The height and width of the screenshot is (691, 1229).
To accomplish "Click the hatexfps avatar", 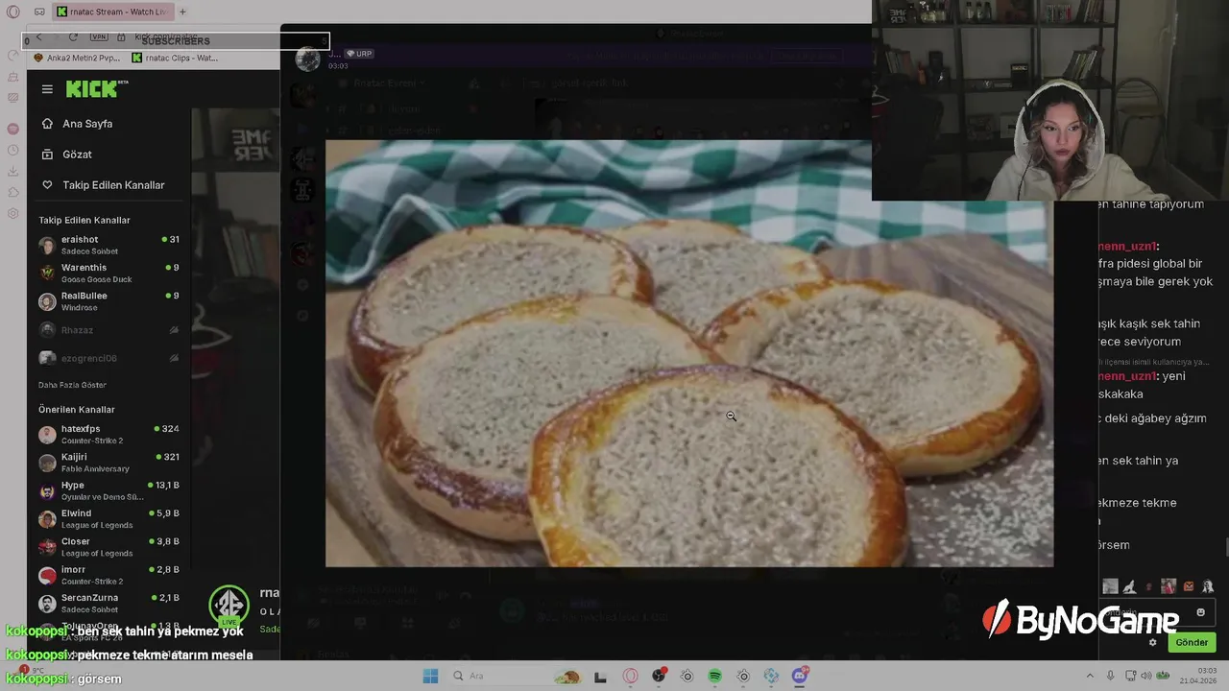I will coord(47,435).
